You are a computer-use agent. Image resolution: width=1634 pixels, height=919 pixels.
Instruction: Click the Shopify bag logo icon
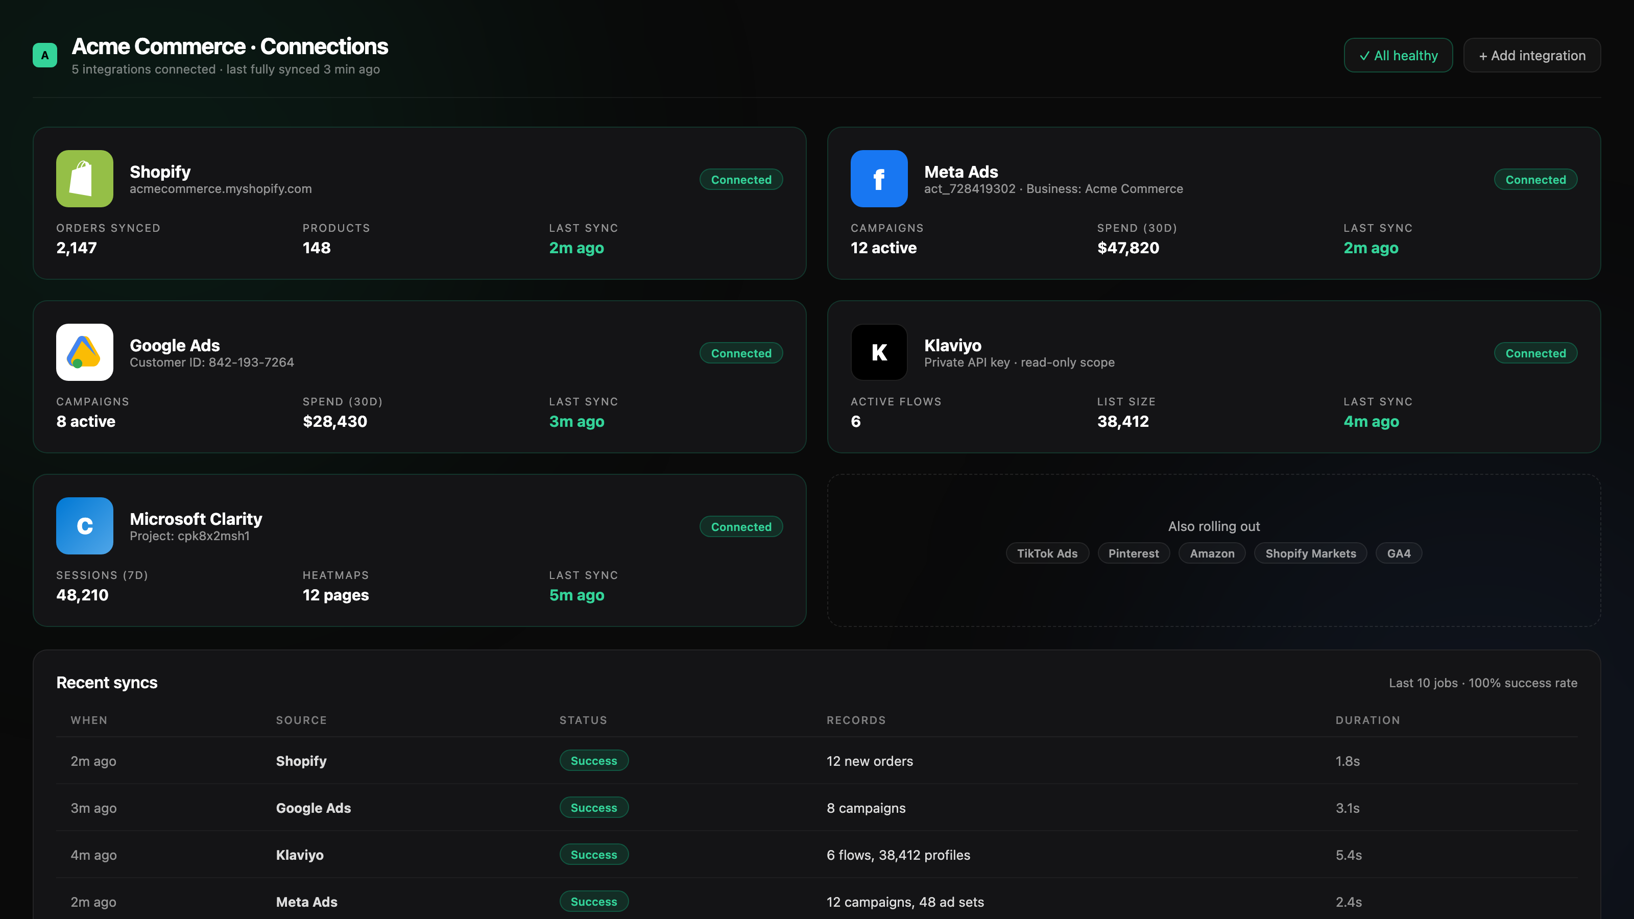84,179
